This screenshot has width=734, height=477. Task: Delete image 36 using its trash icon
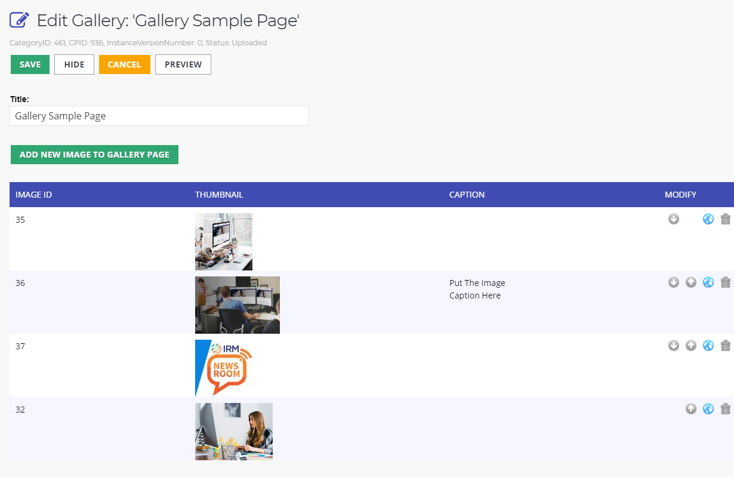coord(726,282)
